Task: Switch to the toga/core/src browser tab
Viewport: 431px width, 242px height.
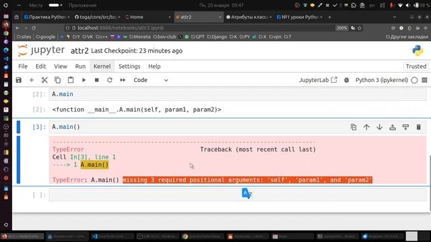Action: pos(97,17)
